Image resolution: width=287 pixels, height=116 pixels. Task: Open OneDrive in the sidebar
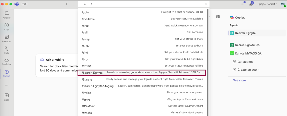click(7, 62)
